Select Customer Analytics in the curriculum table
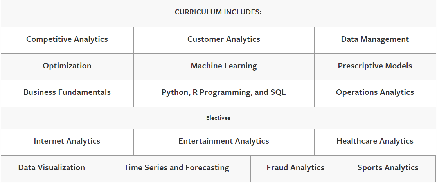 (x=223, y=39)
